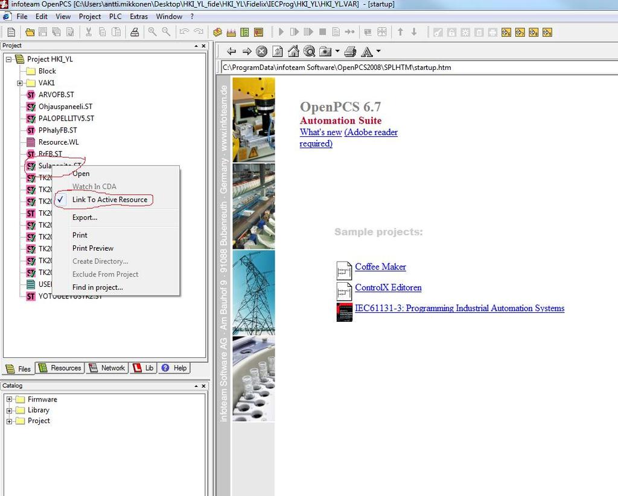
Task: Select PALOPELLITV5.ST in the project tree
Action: point(66,119)
